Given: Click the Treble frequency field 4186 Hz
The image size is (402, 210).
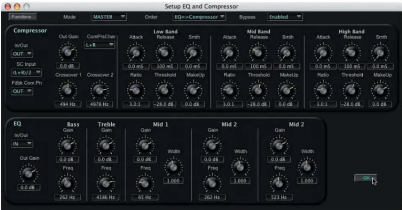Looking at the screenshot, I should pyautogui.click(x=106, y=197).
